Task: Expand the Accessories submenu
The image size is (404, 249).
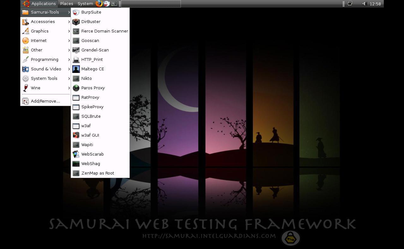Action: click(43, 21)
